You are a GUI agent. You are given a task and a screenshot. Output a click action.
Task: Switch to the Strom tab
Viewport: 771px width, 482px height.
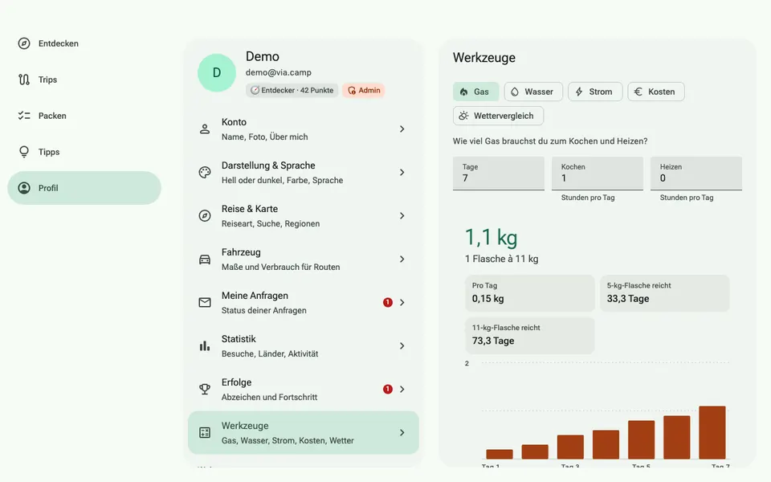(x=595, y=92)
